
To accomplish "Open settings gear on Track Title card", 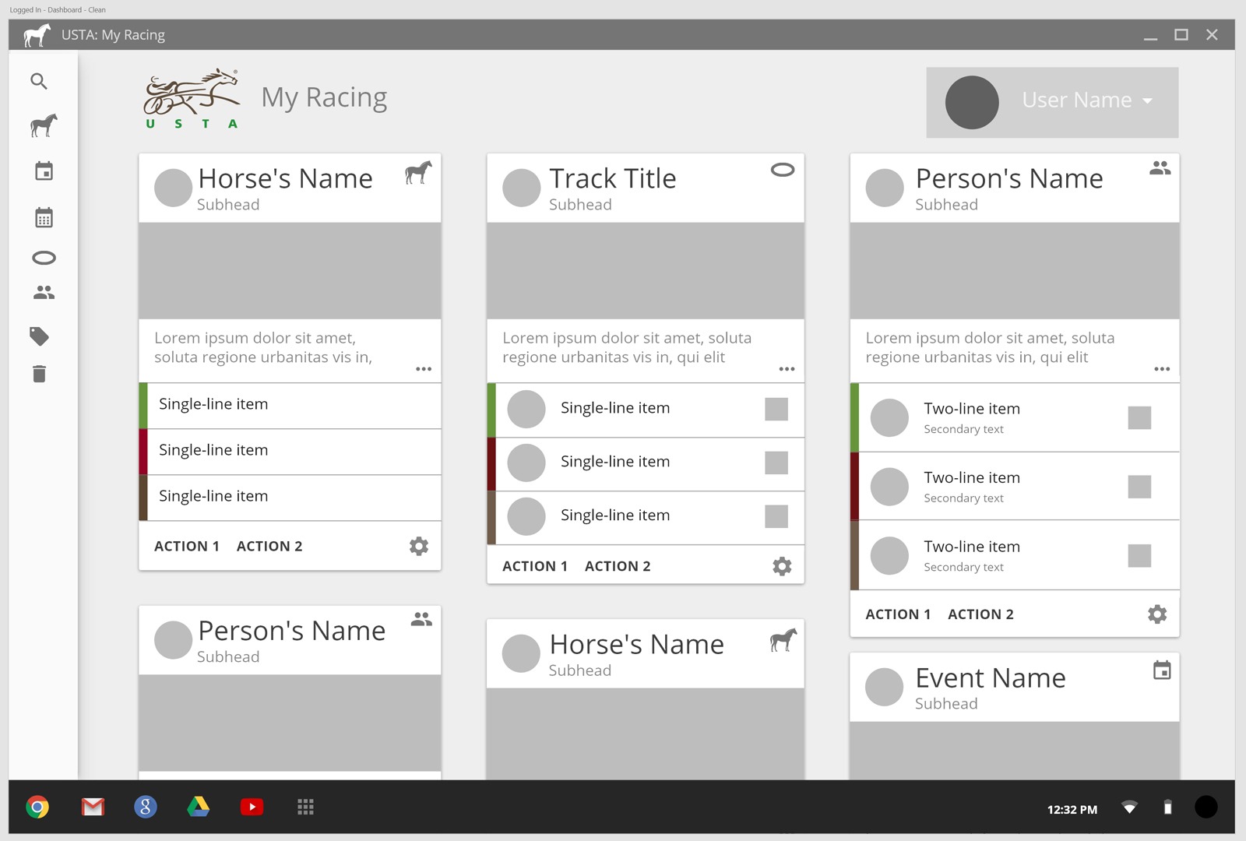I will coord(782,566).
